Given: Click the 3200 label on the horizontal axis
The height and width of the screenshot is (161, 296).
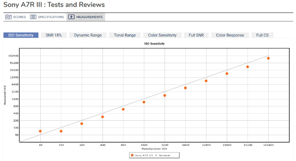Looking at the screenshot, I should point(165,145).
